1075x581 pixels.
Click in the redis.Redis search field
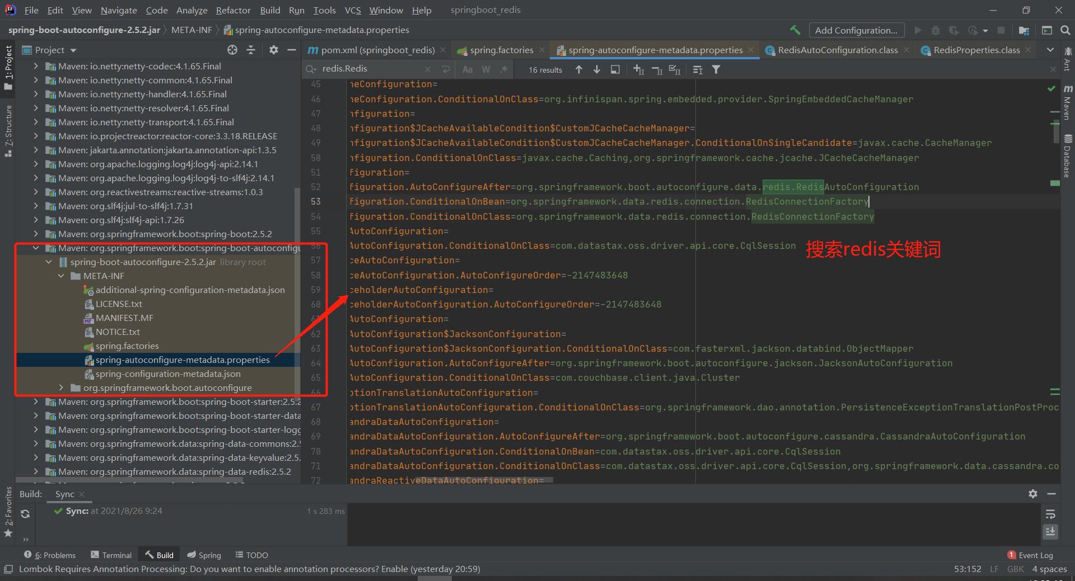370,69
